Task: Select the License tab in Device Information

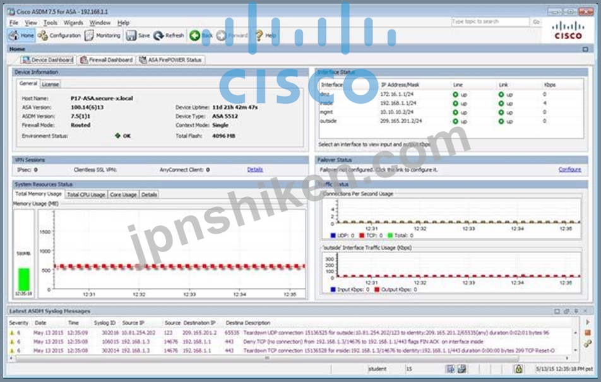Action: 51,84
